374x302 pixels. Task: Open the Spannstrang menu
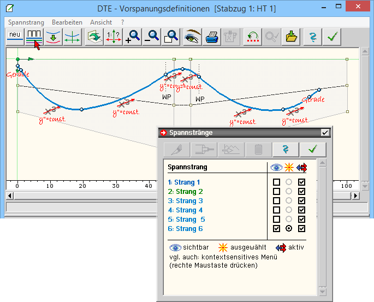coord(26,22)
